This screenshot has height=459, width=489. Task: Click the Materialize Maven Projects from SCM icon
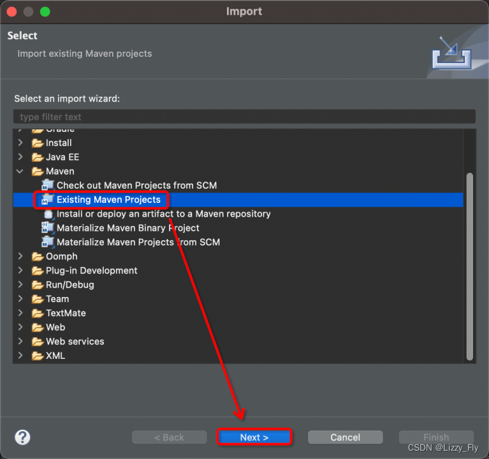pos(48,242)
